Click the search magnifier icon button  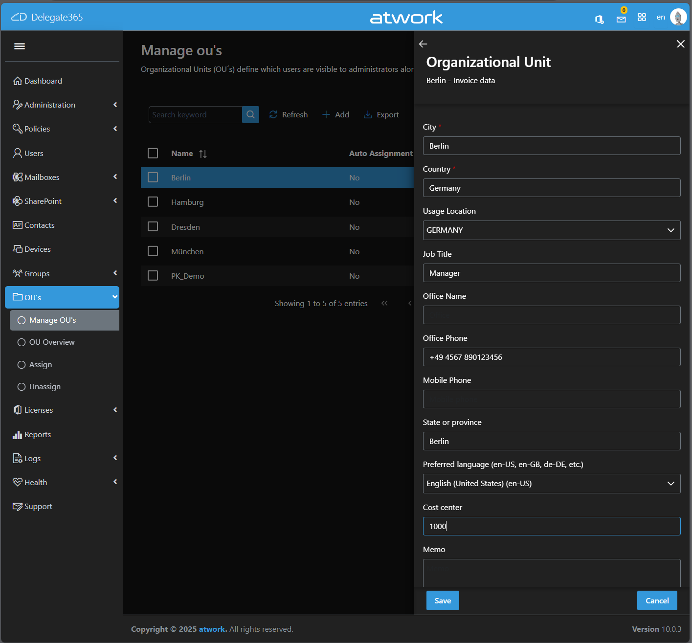tap(250, 114)
